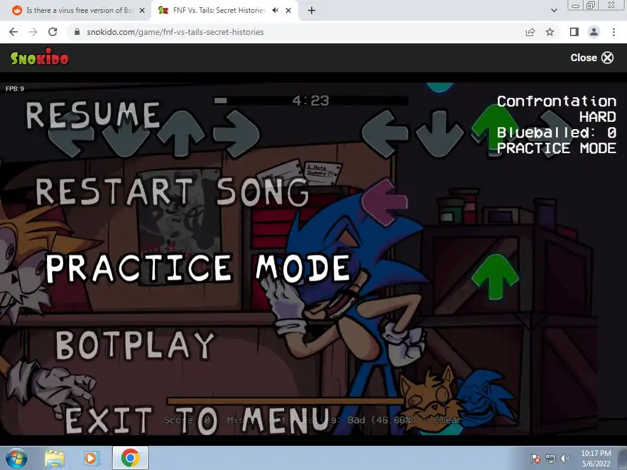Choose RESTART SONG in the pause menu

pyautogui.click(x=173, y=192)
